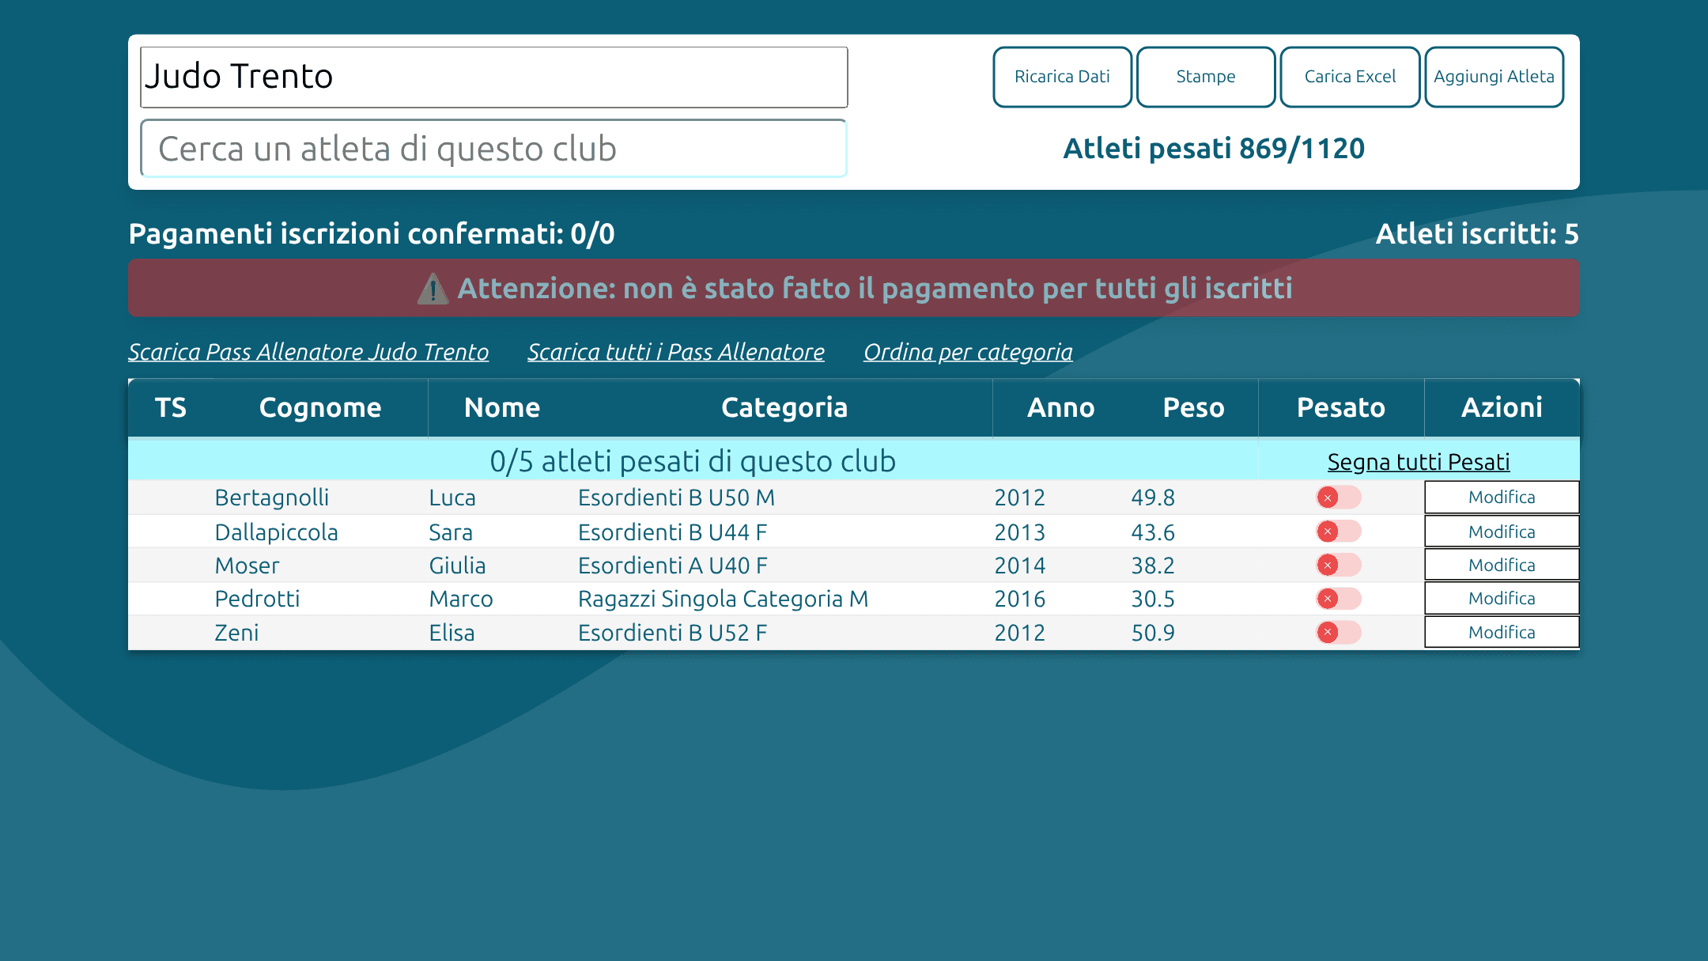Click 0/5 atleti pesati summary row
This screenshot has width=1708, height=961.
(693, 461)
